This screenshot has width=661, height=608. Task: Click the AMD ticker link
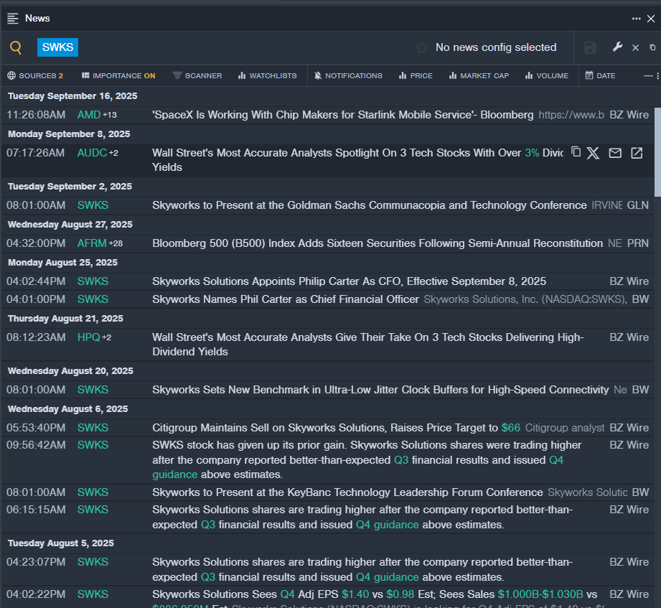(x=89, y=115)
